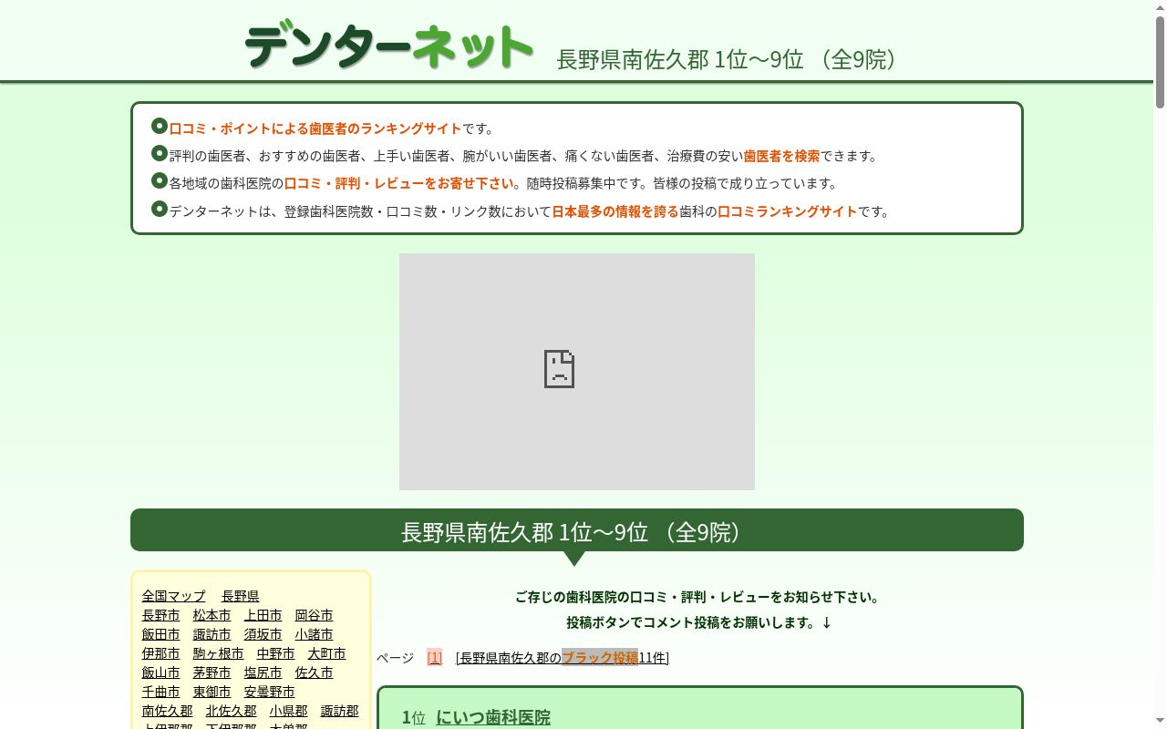Click the text 日本最多の情報を誇る
Image resolution: width=1167 pixels, height=729 pixels.
(x=615, y=211)
